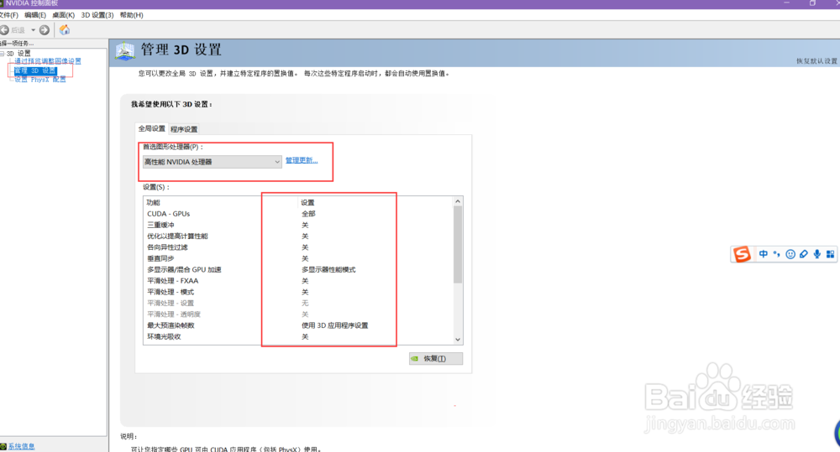Select the 优化以提高计算性能 row

(x=298, y=236)
